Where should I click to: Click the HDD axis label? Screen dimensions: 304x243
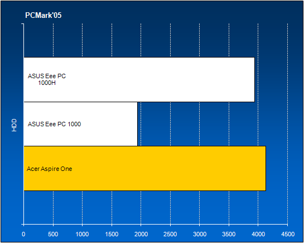pos(14,125)
